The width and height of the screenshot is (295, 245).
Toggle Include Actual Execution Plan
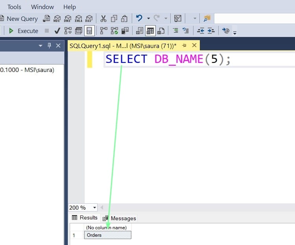[104, 31]
